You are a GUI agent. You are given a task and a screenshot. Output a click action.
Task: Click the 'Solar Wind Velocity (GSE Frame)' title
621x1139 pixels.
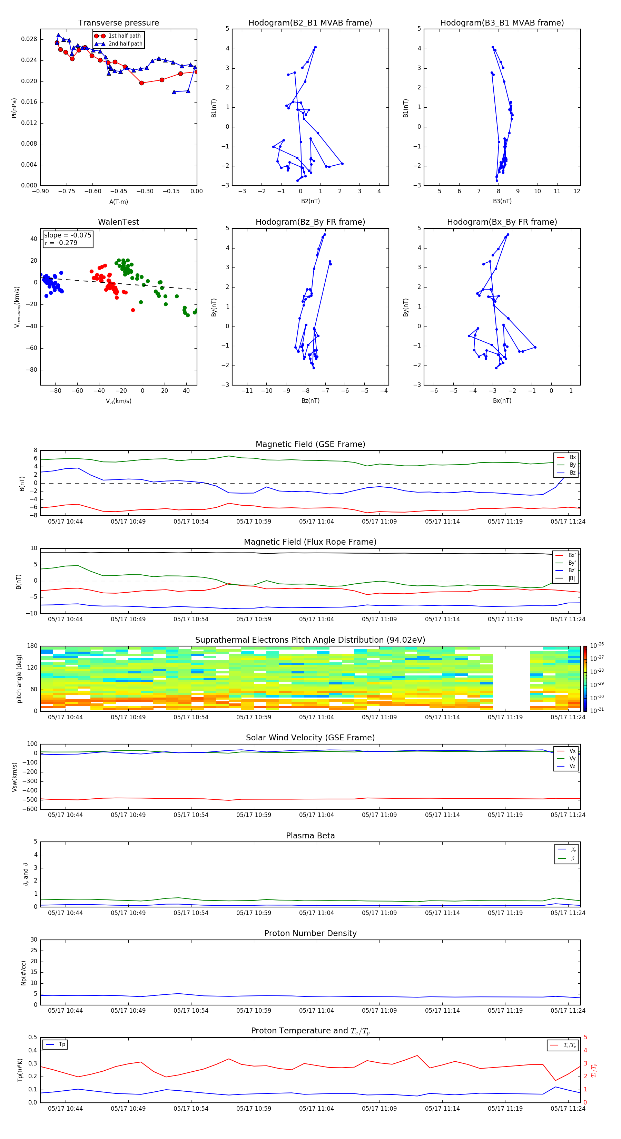click(310, 738)
